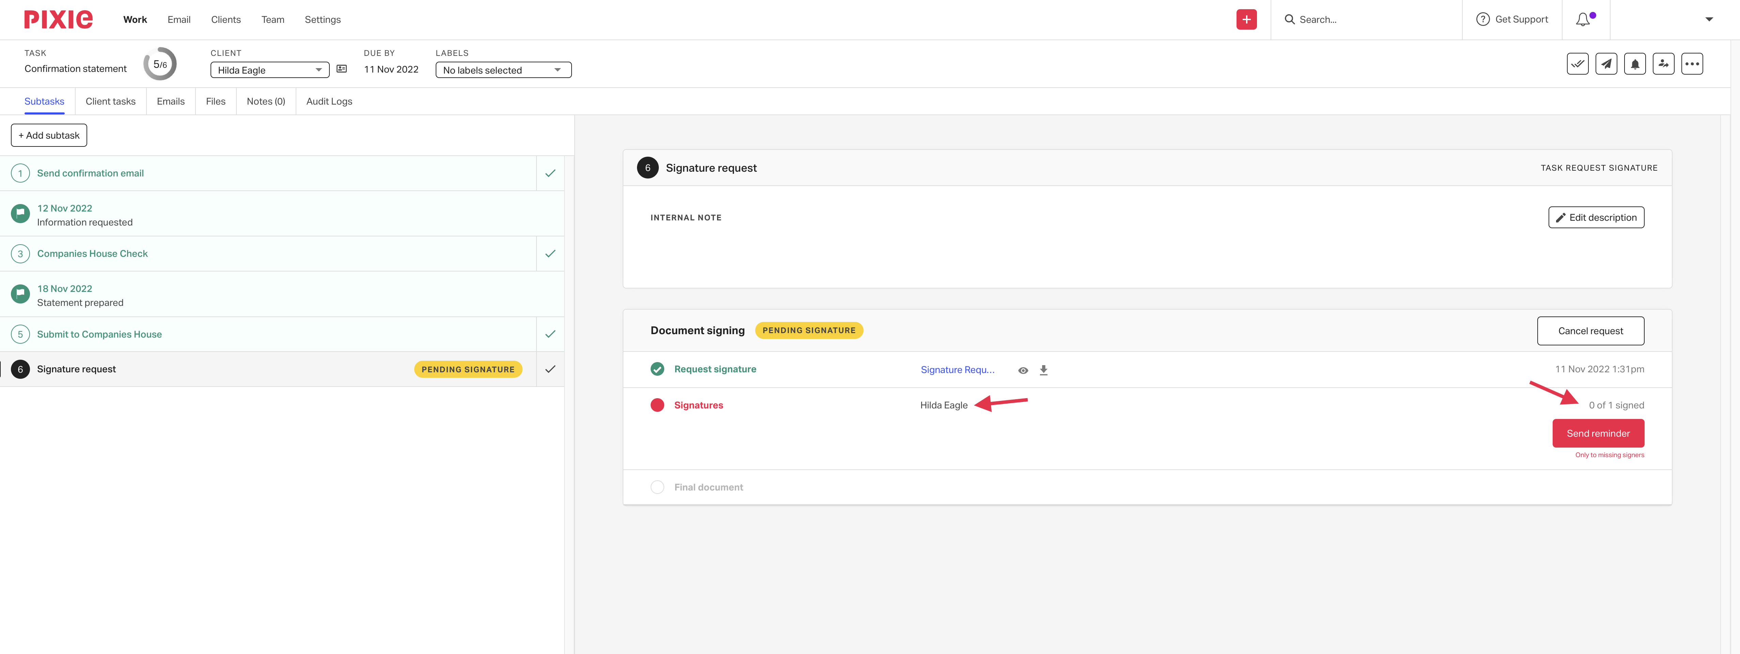Viewport: 1740px width, 654px height.
Task: Click the 5/6 progress ring
Action: coord(160,64)
